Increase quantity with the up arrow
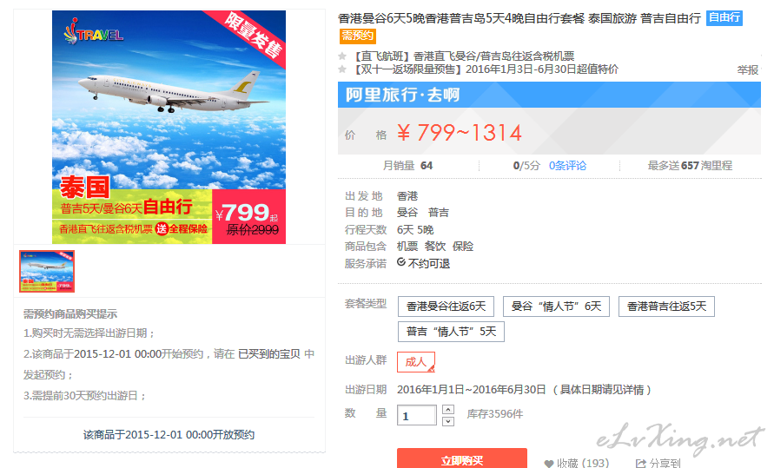 pos(448,409)
